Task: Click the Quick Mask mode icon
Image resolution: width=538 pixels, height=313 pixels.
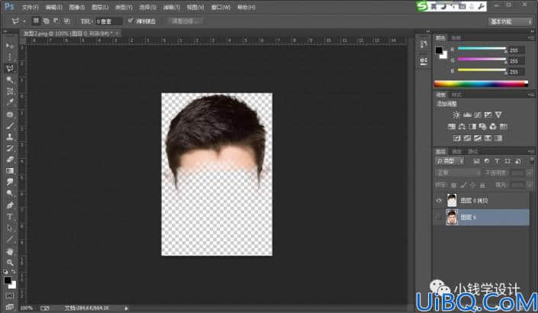Action: 10,295
